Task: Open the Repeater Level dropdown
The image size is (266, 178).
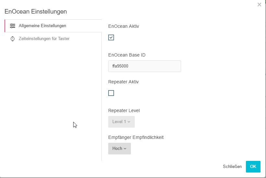Action: click(x=121, y=122)
